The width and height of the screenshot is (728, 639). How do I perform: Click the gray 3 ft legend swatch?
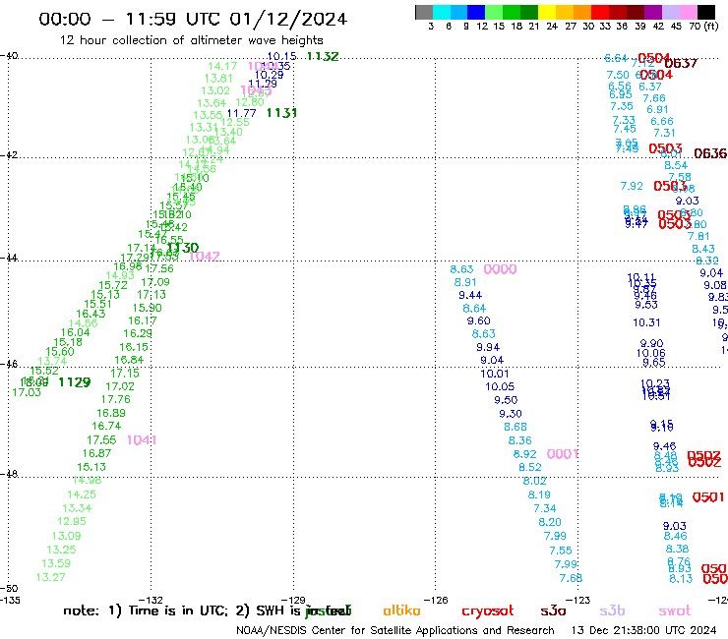pos(424,12)
